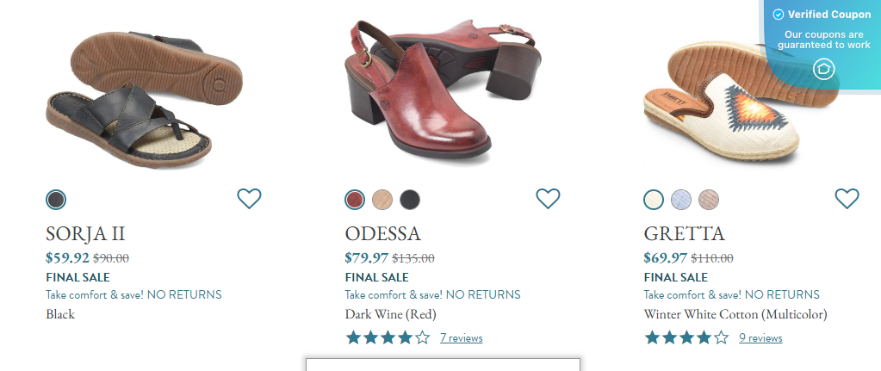Open the GRETTA product title

tap(685, 233)
